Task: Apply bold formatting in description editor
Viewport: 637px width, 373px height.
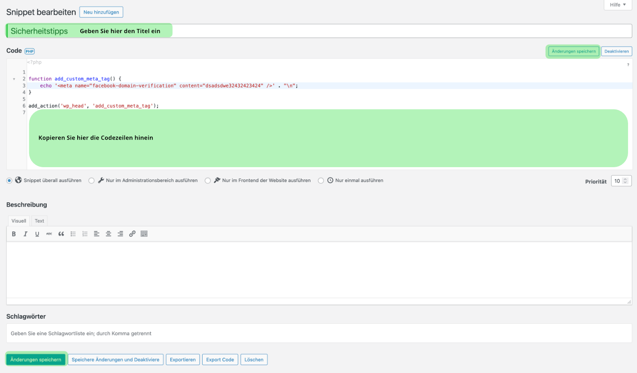Action: click(x=14, y=234)
